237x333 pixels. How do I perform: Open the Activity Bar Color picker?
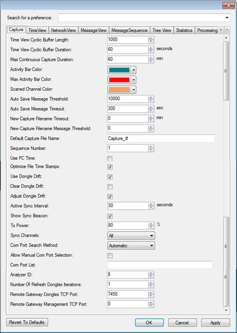pyautogui.click(x=122, y=70)
